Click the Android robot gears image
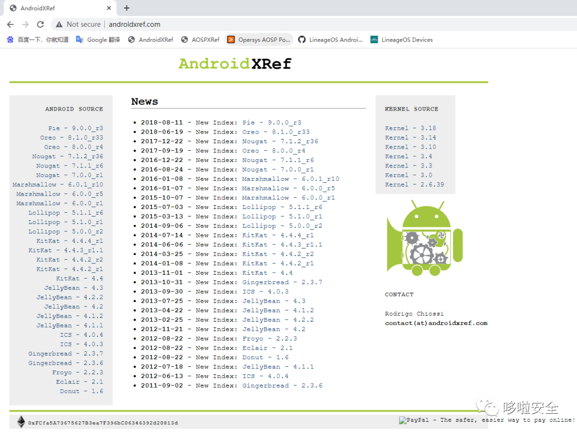Image resolution: width=577 pixels, height=433 pixels. tap(425, 238)
